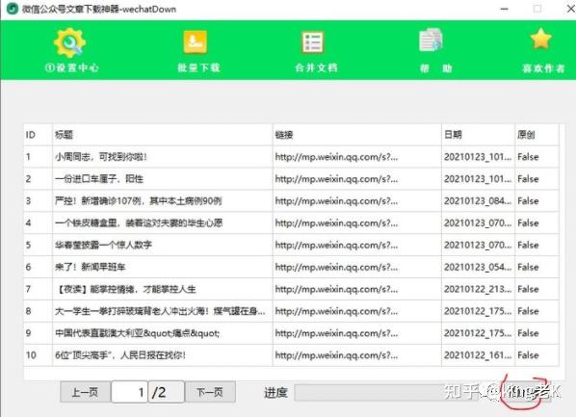576x417 pixels.
Task: Select title 来了!新闻早班车
Action: point(90,267)
